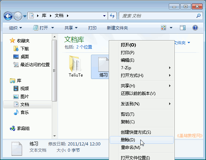Expand the address bar history dropdown

coord(104,16)
